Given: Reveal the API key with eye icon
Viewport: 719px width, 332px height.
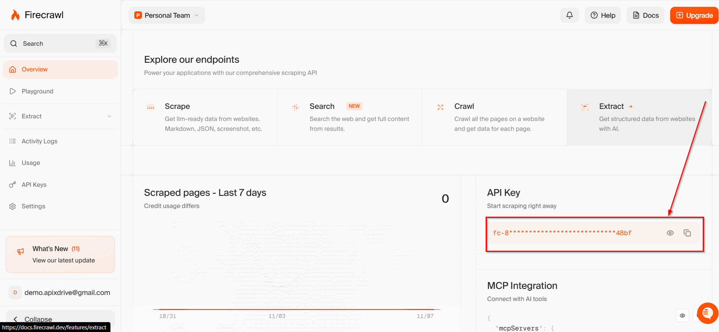Looking at the screenshot, I should click(x=670, y=233).
